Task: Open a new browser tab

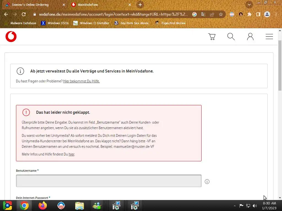Action: point(140,5)
